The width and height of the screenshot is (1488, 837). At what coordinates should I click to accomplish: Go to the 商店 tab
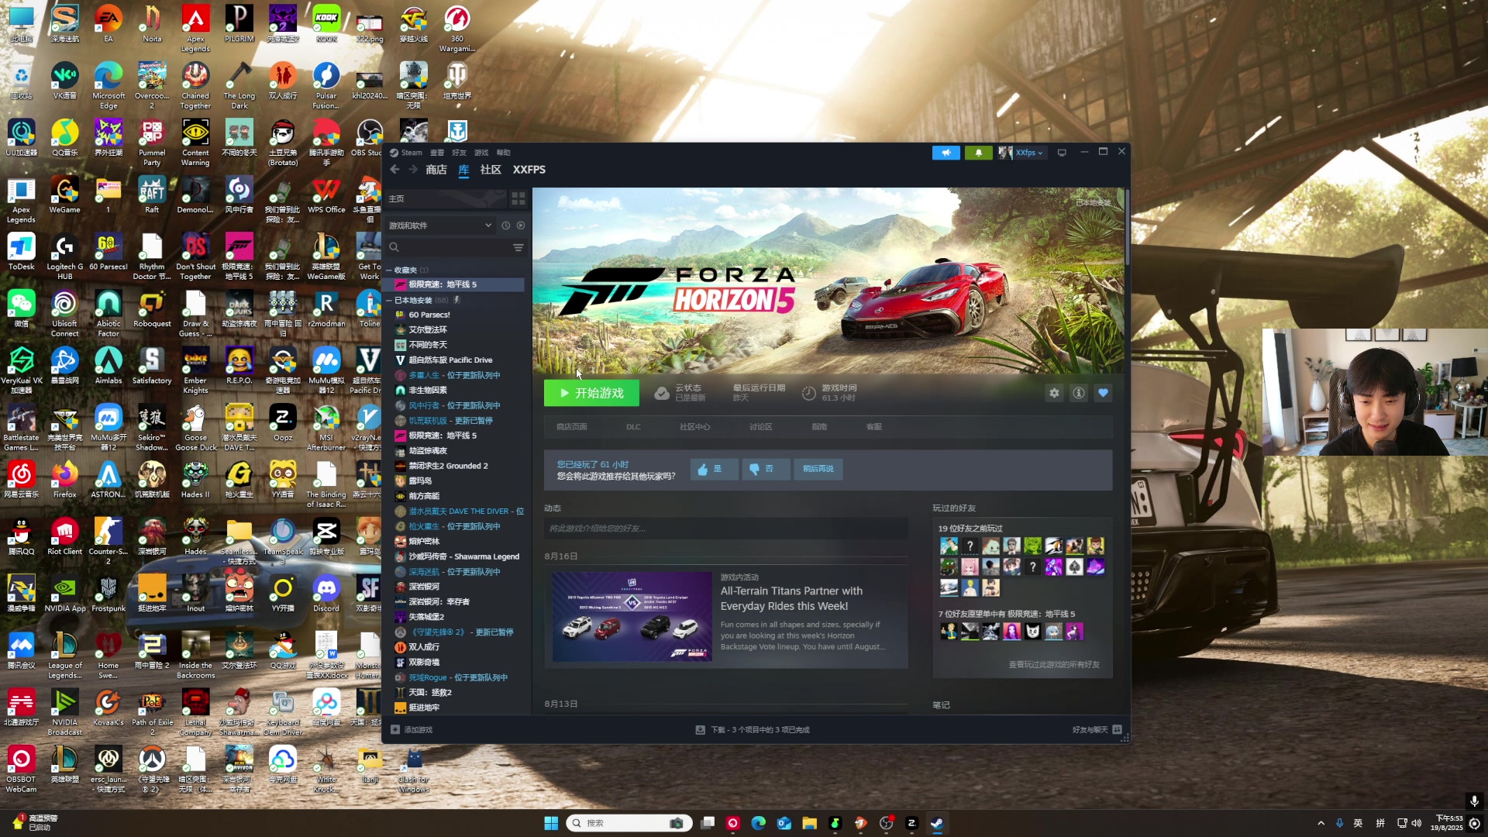tap(436, 170)
